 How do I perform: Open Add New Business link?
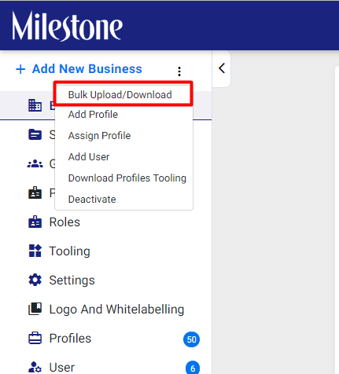[87, 69]
